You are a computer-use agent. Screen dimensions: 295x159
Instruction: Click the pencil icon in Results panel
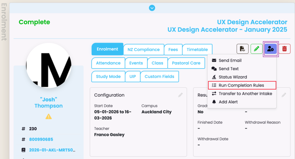(284, 95)
